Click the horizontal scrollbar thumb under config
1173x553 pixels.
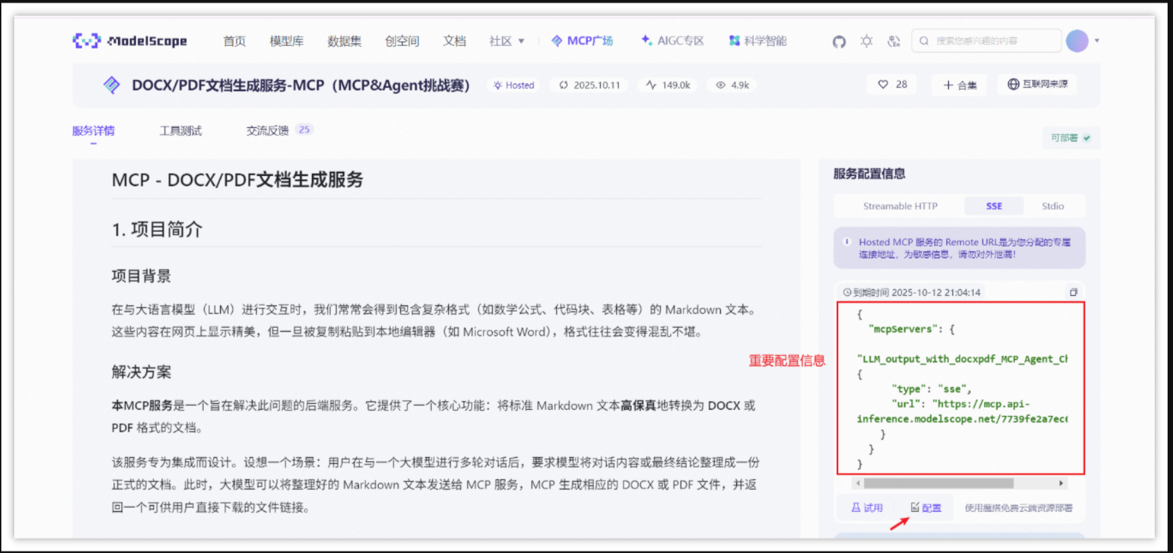[x=938, y=484]
